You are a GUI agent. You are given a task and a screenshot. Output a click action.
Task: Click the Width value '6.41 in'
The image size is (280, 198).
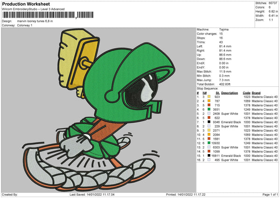pos(273,16)
